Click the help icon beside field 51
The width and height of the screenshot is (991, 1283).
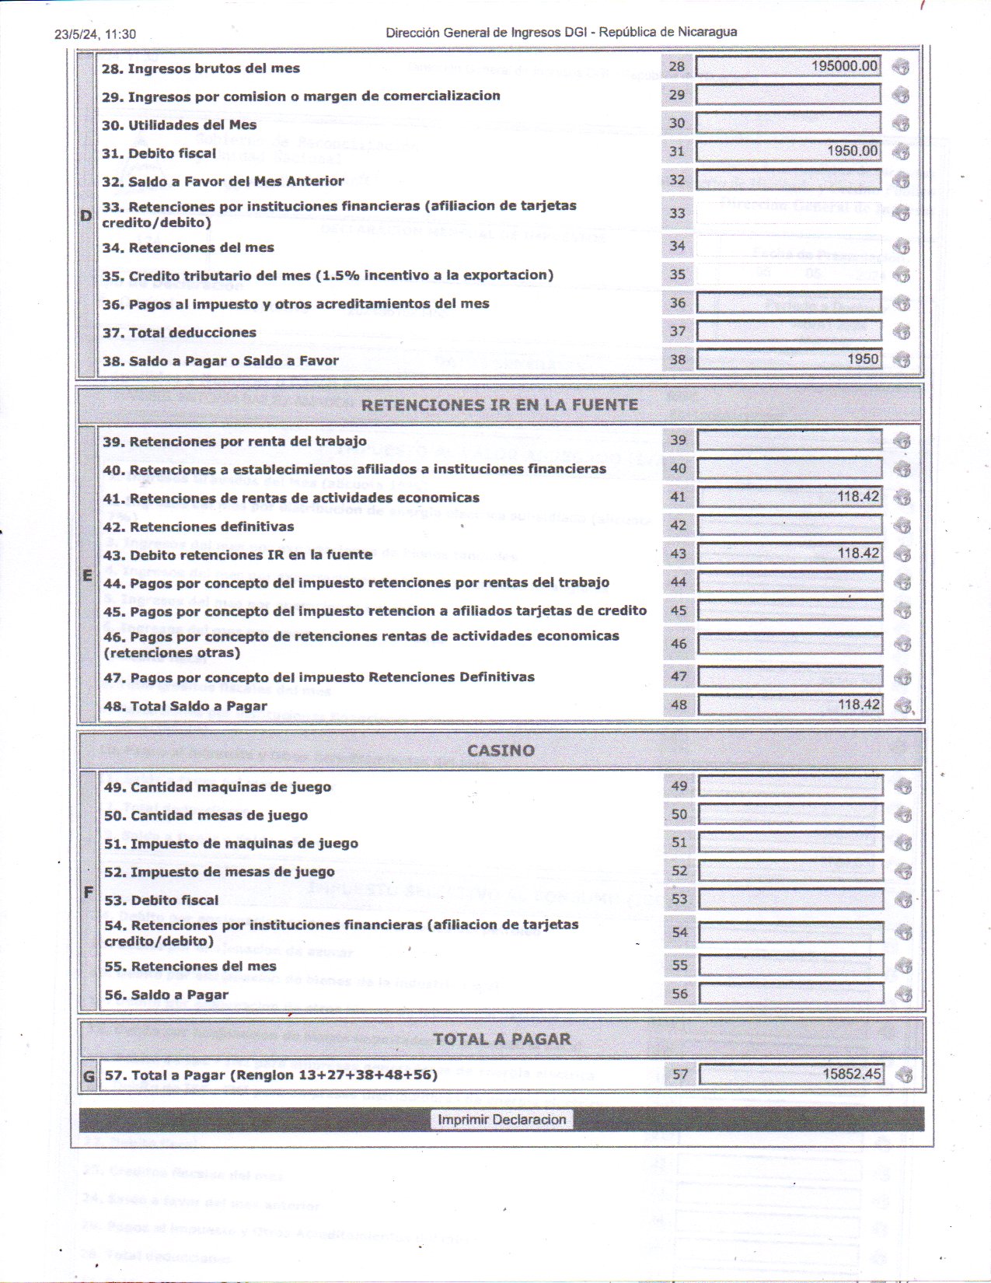click(902, 843)
